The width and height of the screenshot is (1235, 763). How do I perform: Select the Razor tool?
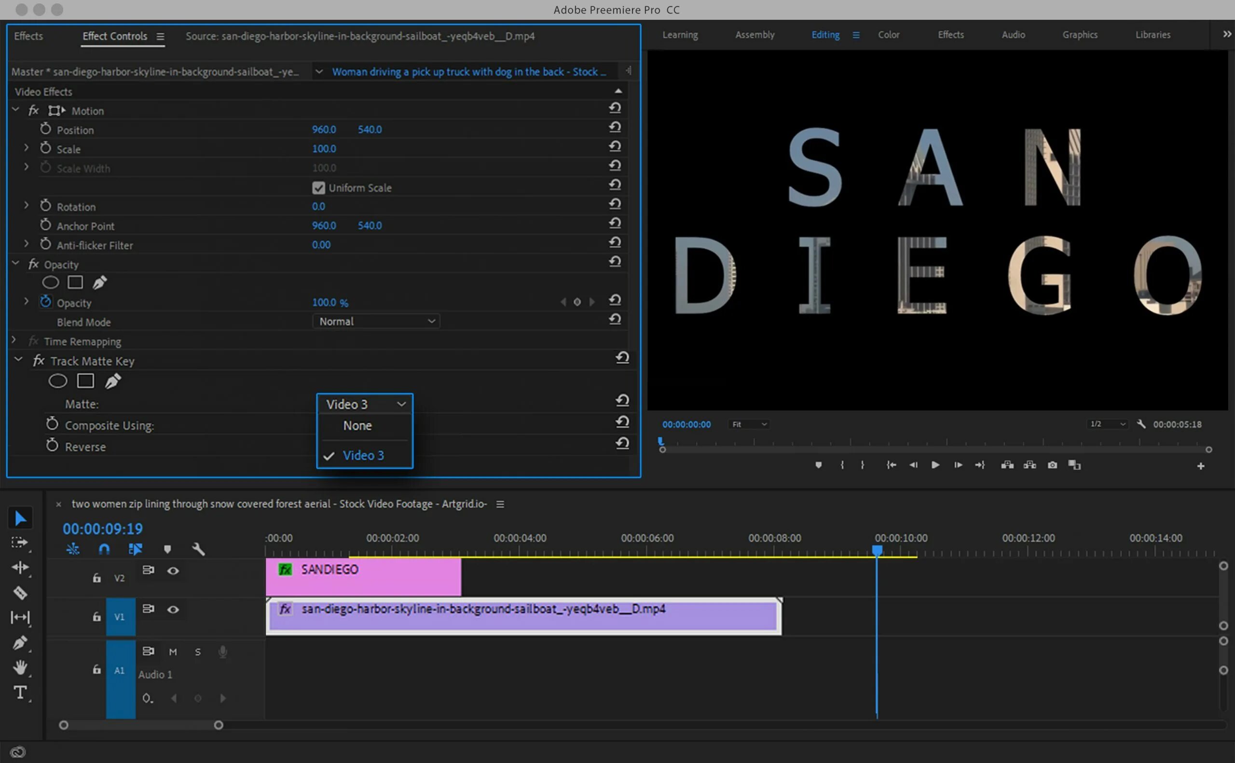pos(20,592)
